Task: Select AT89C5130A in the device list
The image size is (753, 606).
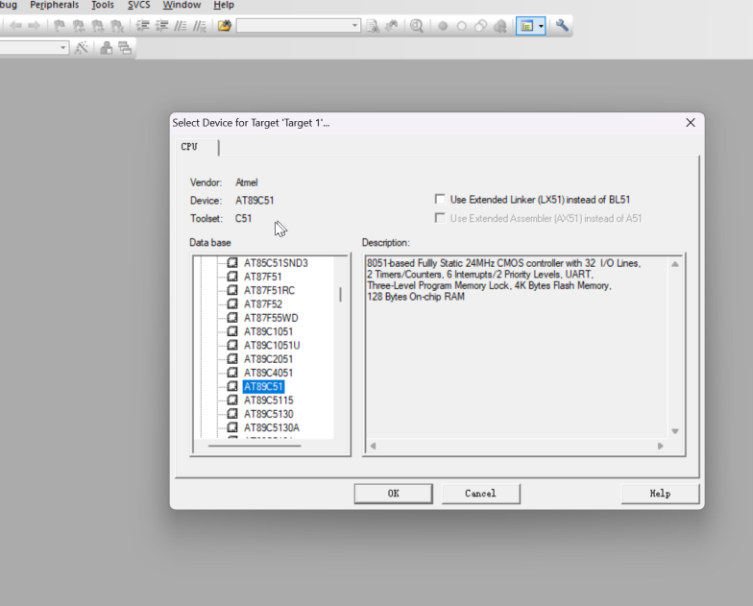Action: (271, 428)
